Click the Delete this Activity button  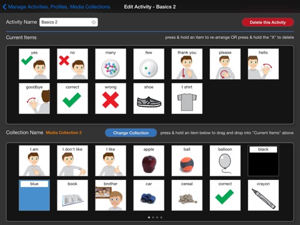(267, 22)
